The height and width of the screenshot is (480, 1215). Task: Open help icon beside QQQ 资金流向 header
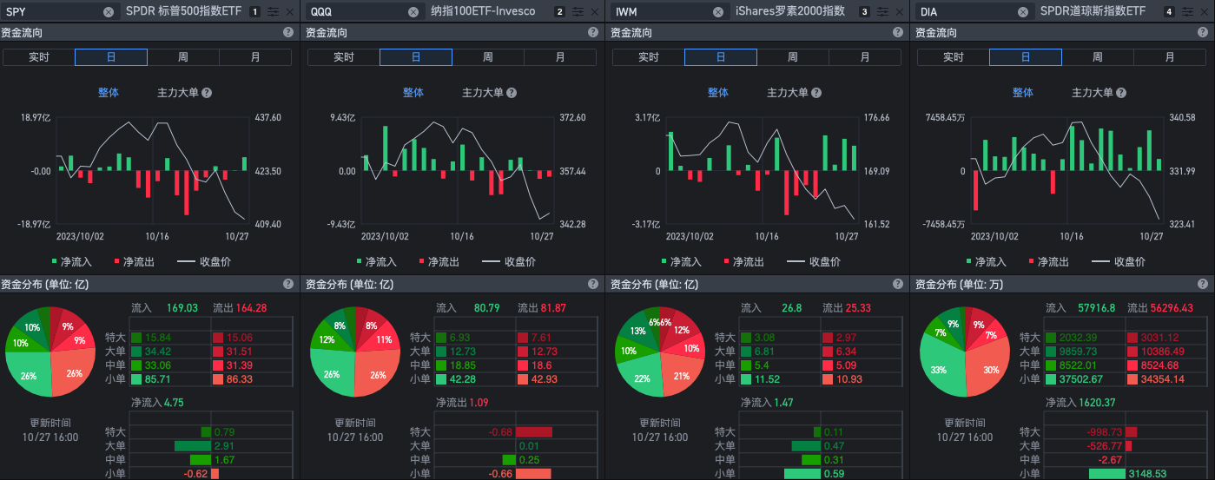point(593,32)
